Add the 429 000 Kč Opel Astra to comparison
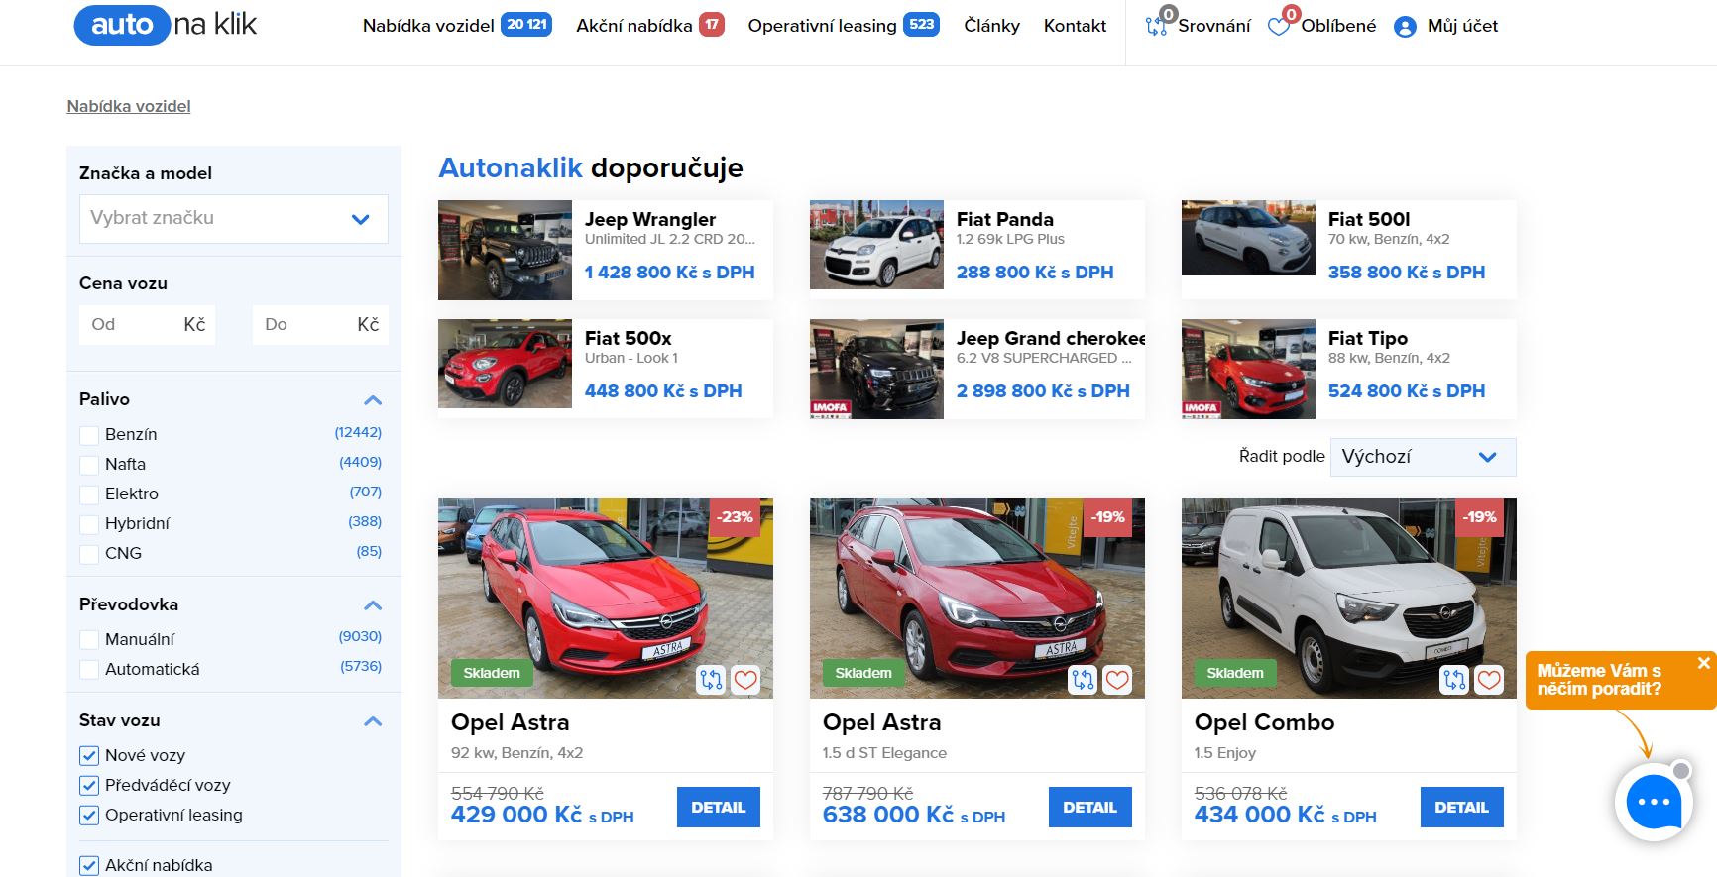This screenshot has height=877, width=1717. click(x=711, y=680)
